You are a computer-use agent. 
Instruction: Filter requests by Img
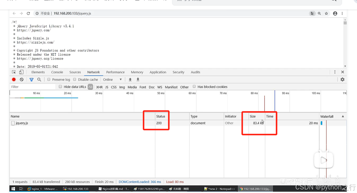[x=122, y=87]
